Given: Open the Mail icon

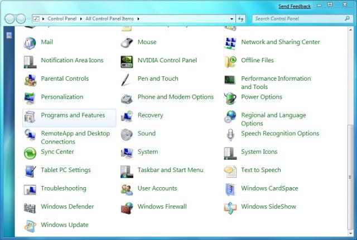Looking at the screenshot, I should pyautogui.click(x=30, y=43).
